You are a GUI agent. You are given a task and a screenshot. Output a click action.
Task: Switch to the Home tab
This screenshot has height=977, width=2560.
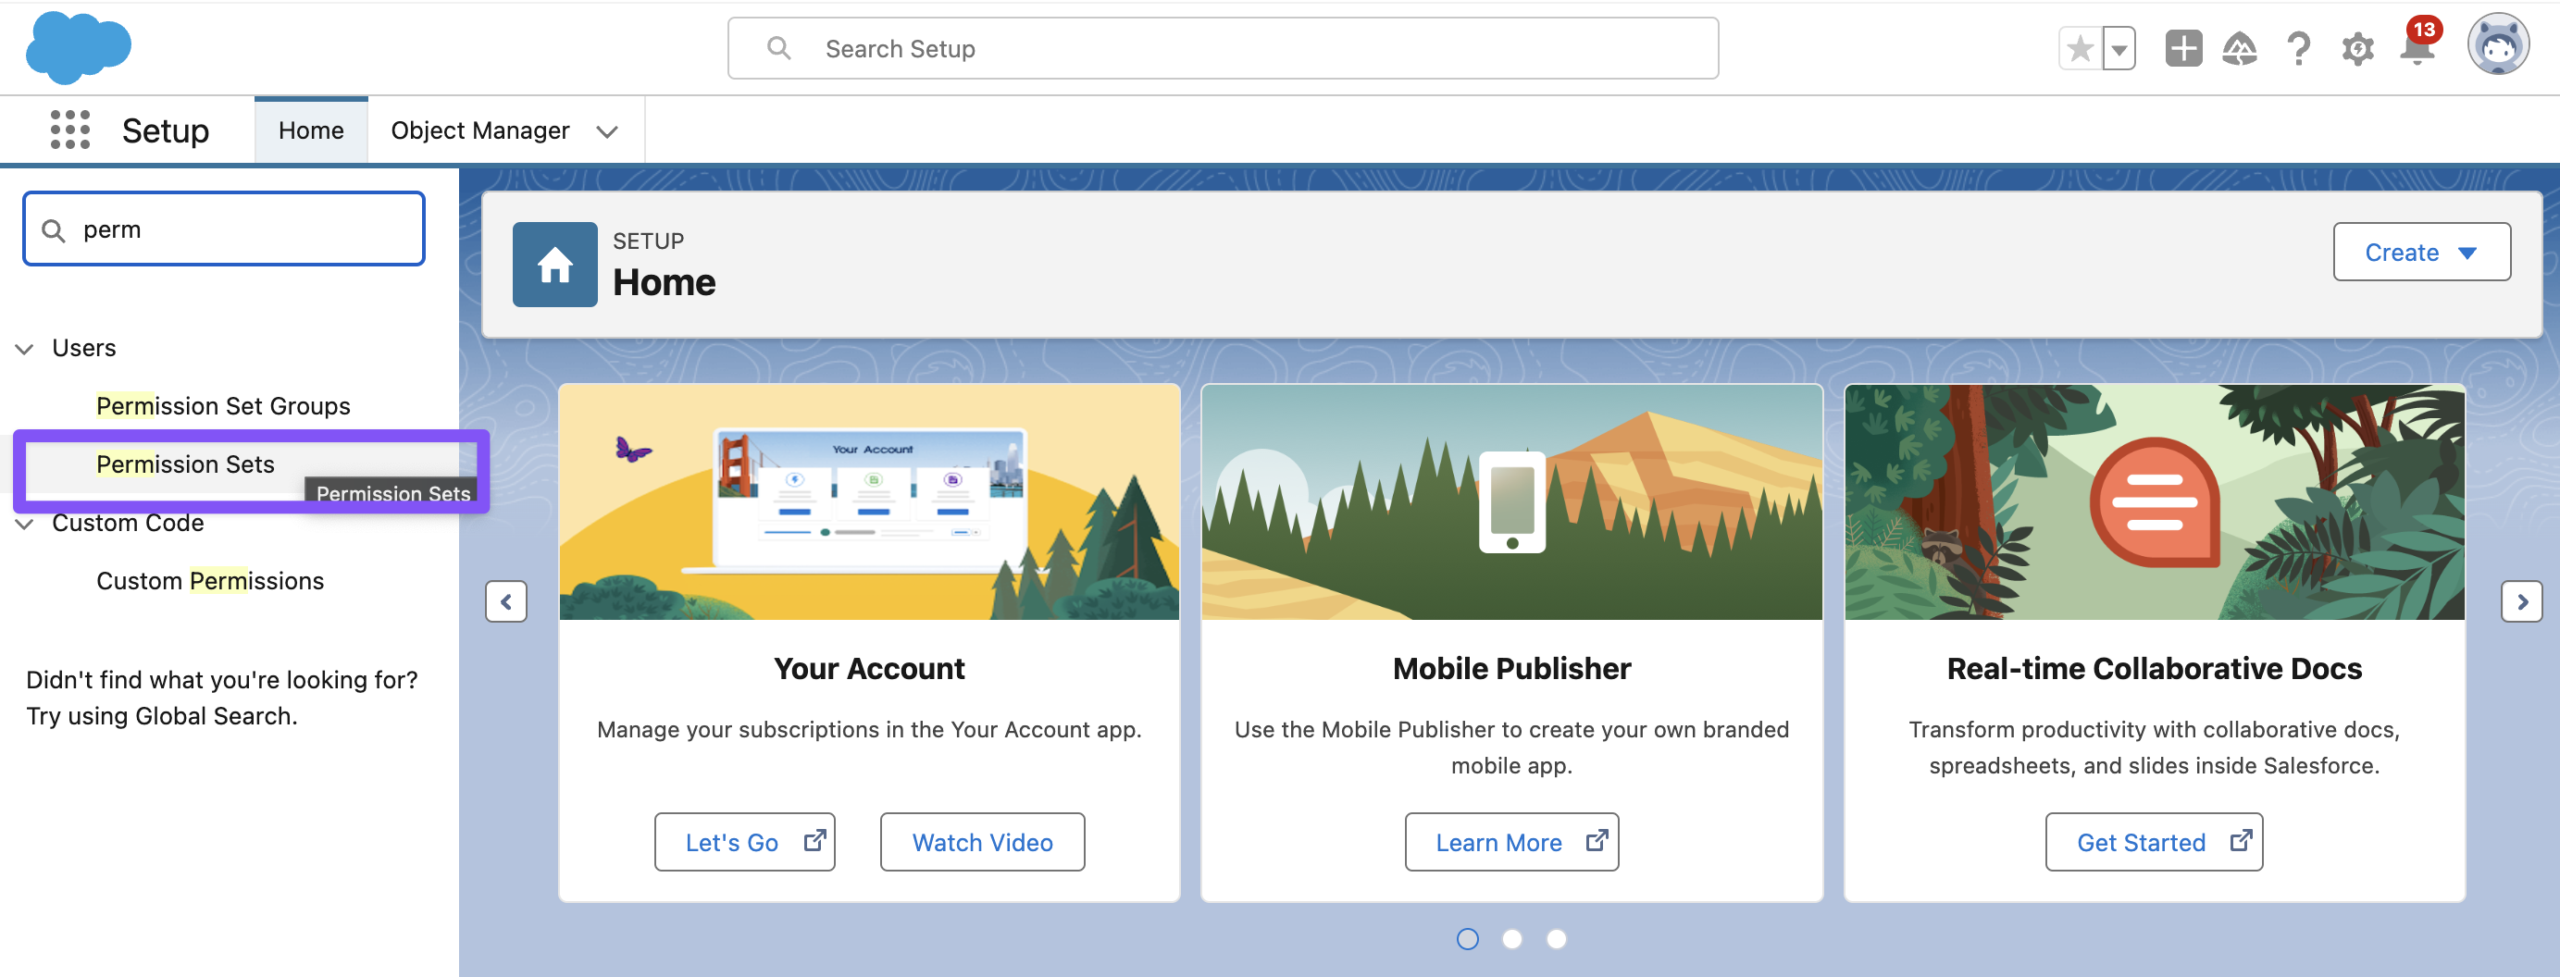(311, 130)
